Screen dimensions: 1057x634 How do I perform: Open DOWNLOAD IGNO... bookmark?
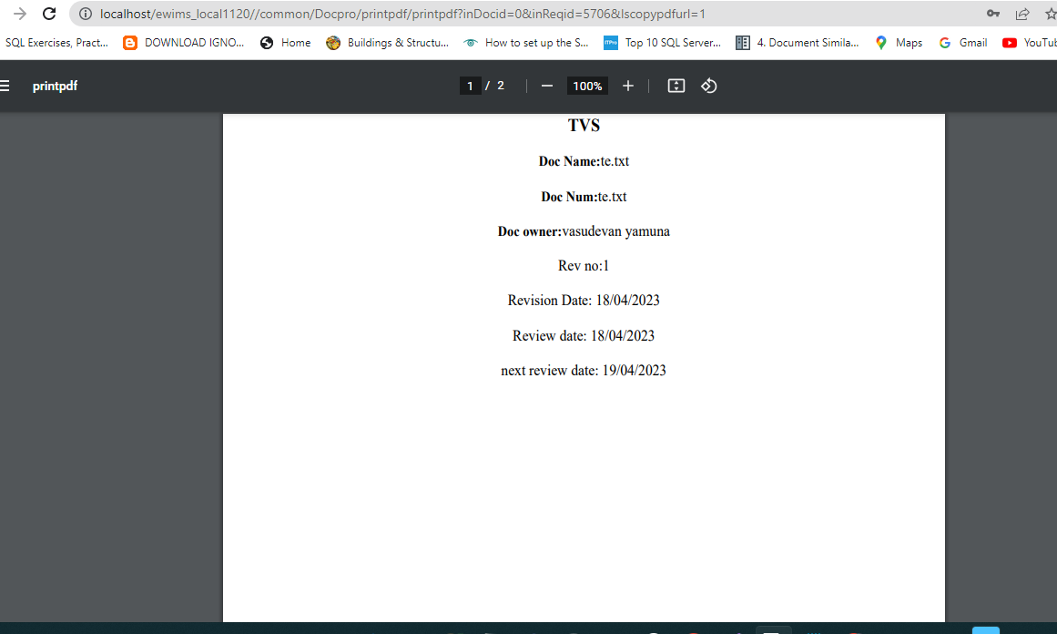point(183,43)
